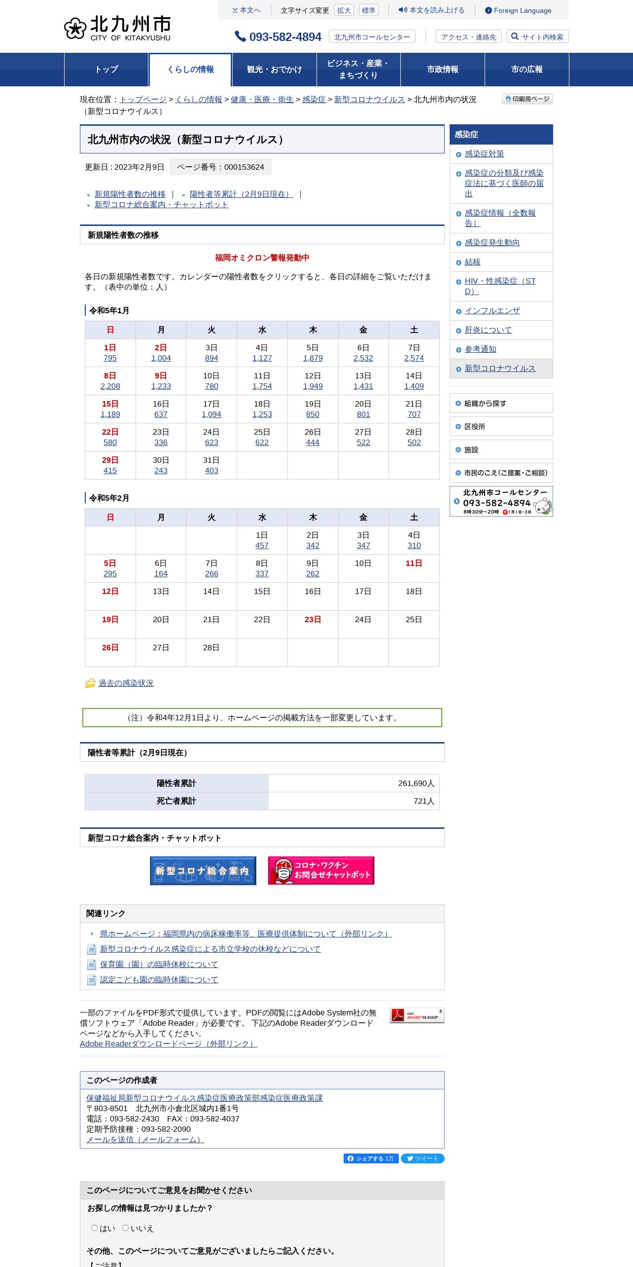Click the document icon beside 市立学校の休校 link
Screen dimensions: 633x1267
tap(92, 949)
